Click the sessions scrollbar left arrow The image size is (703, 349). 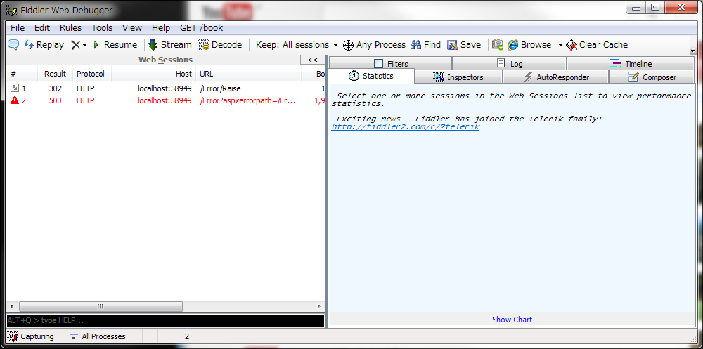coord(12,306)
